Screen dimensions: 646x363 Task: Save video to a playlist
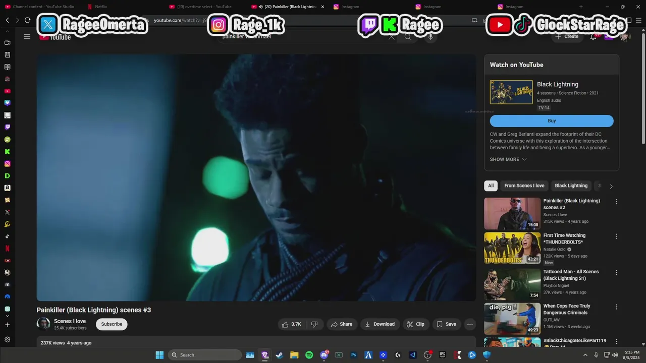tap(446, 324)
